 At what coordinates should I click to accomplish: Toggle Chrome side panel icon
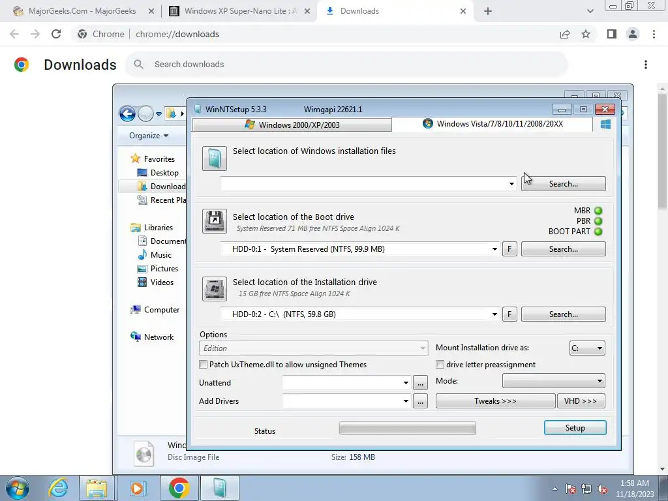coord(612,34)
